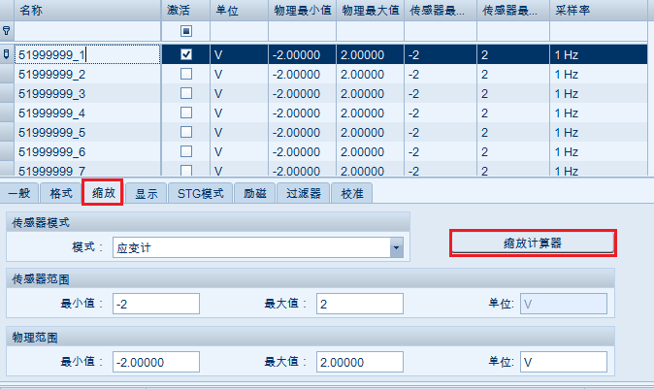Click the disabled 传感器范围 单位 field
This screenshot has width=654, height=389.
tap(564, 304)
